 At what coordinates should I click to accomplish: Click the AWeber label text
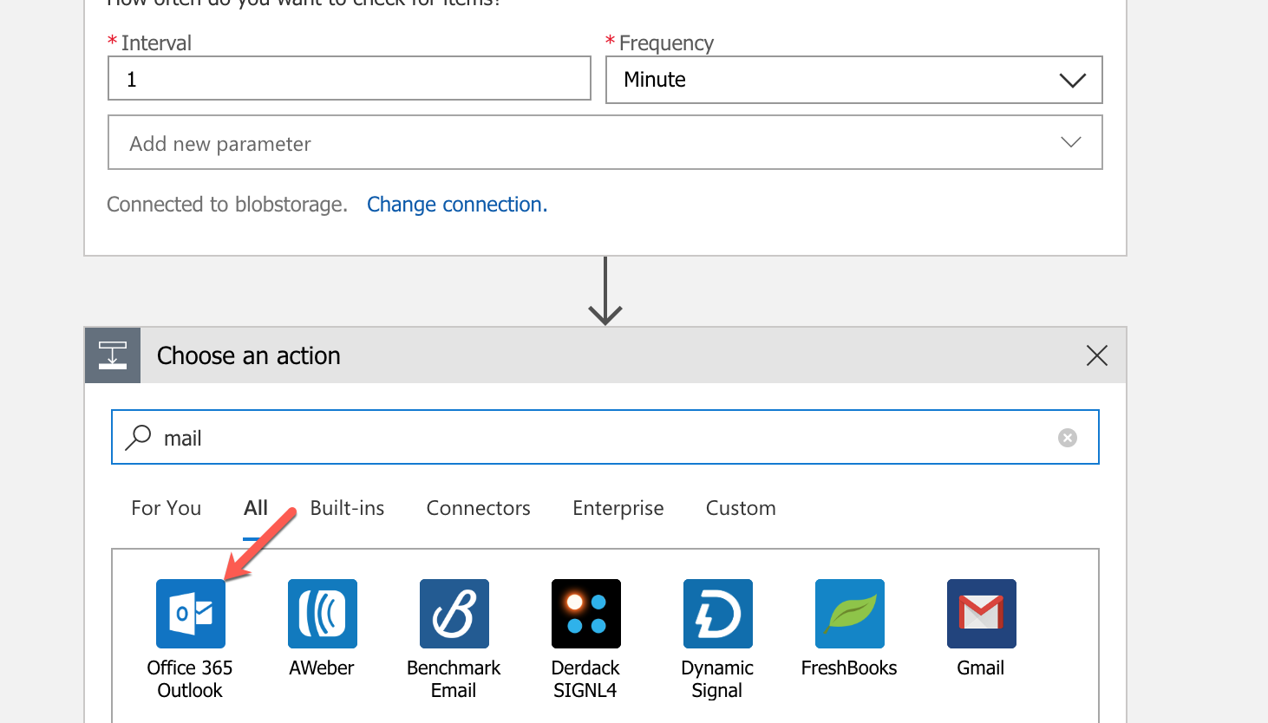click(x=322, y=668)
